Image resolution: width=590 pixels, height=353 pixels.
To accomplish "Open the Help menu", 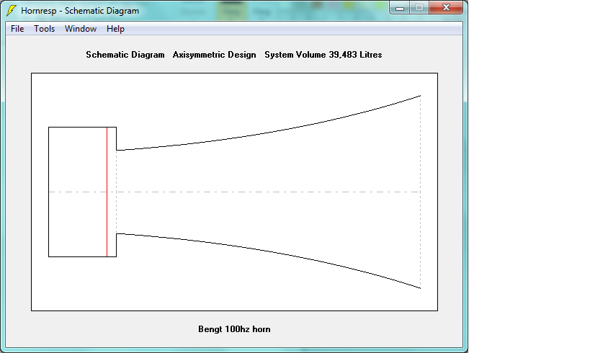I will click(x=115, y=29).
